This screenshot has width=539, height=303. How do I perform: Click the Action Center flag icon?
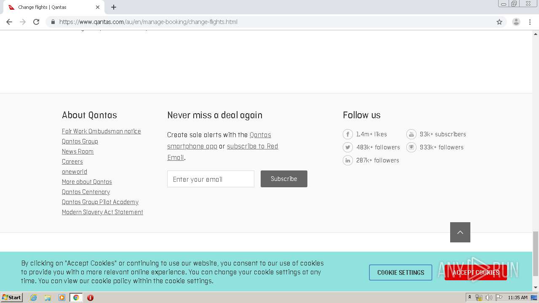(x=499, y=298)
